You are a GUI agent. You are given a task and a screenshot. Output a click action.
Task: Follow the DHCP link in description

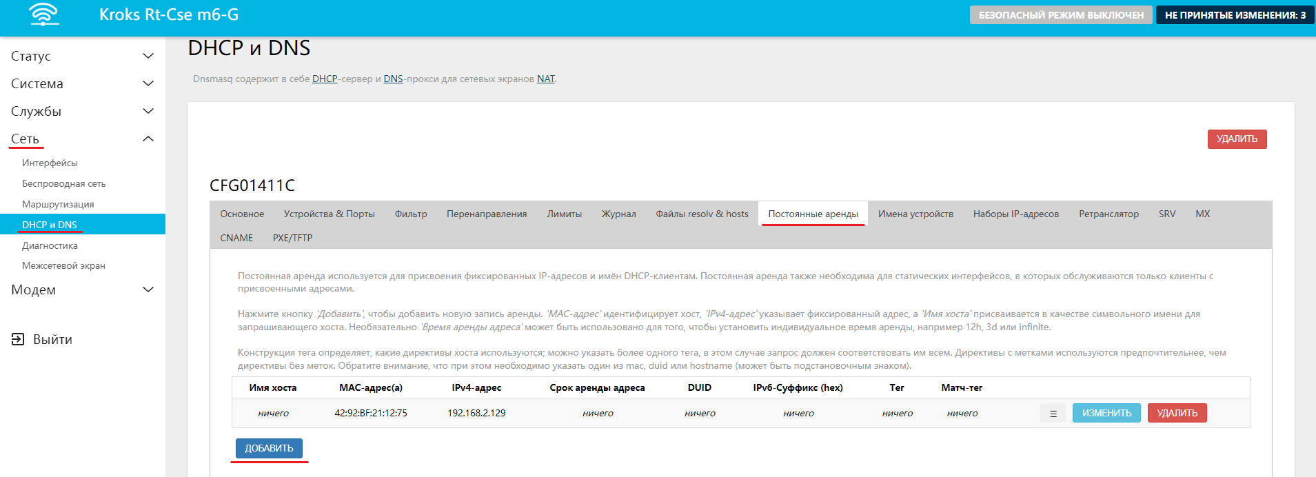point(325,79)
